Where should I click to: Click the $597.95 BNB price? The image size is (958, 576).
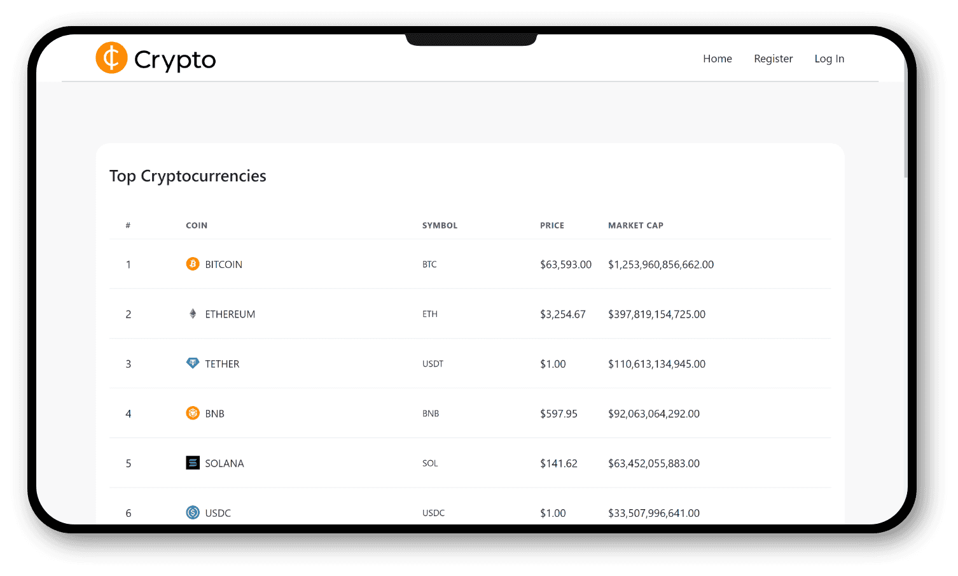pos(559,414)
